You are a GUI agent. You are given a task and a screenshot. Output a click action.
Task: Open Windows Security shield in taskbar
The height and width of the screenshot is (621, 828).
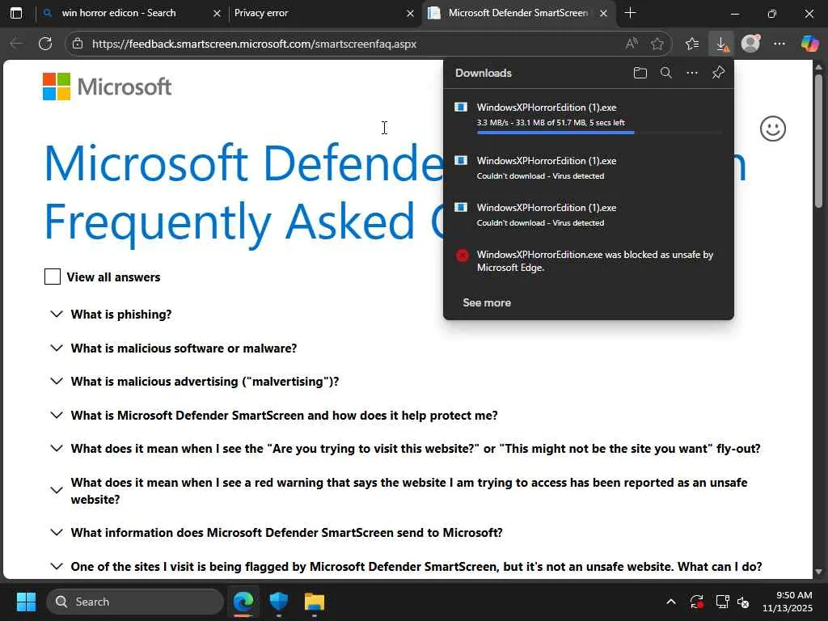point(278,602)
